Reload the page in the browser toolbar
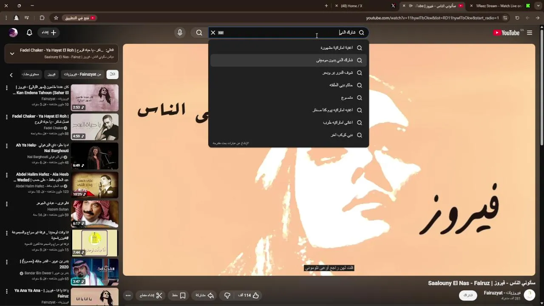 tap(517, 18)
